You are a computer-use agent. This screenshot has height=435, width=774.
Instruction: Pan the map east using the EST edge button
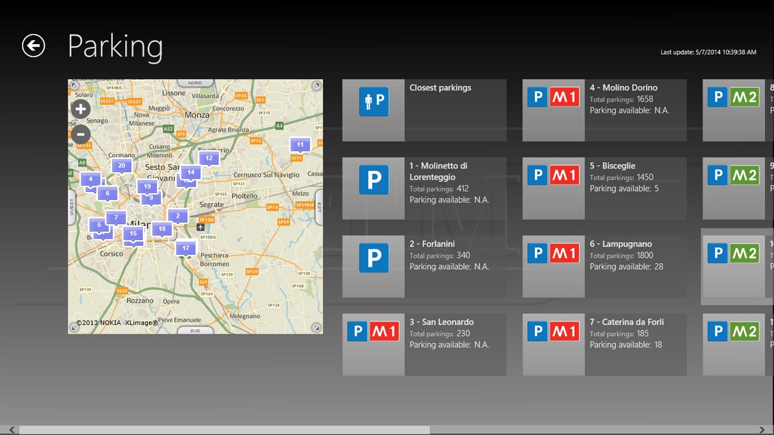point(318,206)
